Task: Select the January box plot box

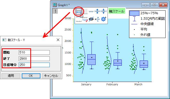Action: [91, 60]
